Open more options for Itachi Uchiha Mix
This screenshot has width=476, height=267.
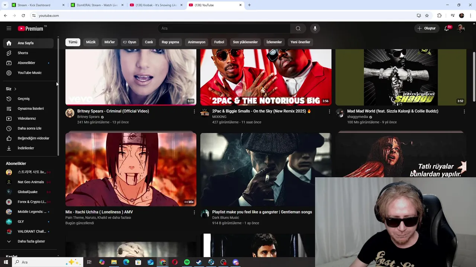pos(194,212)
